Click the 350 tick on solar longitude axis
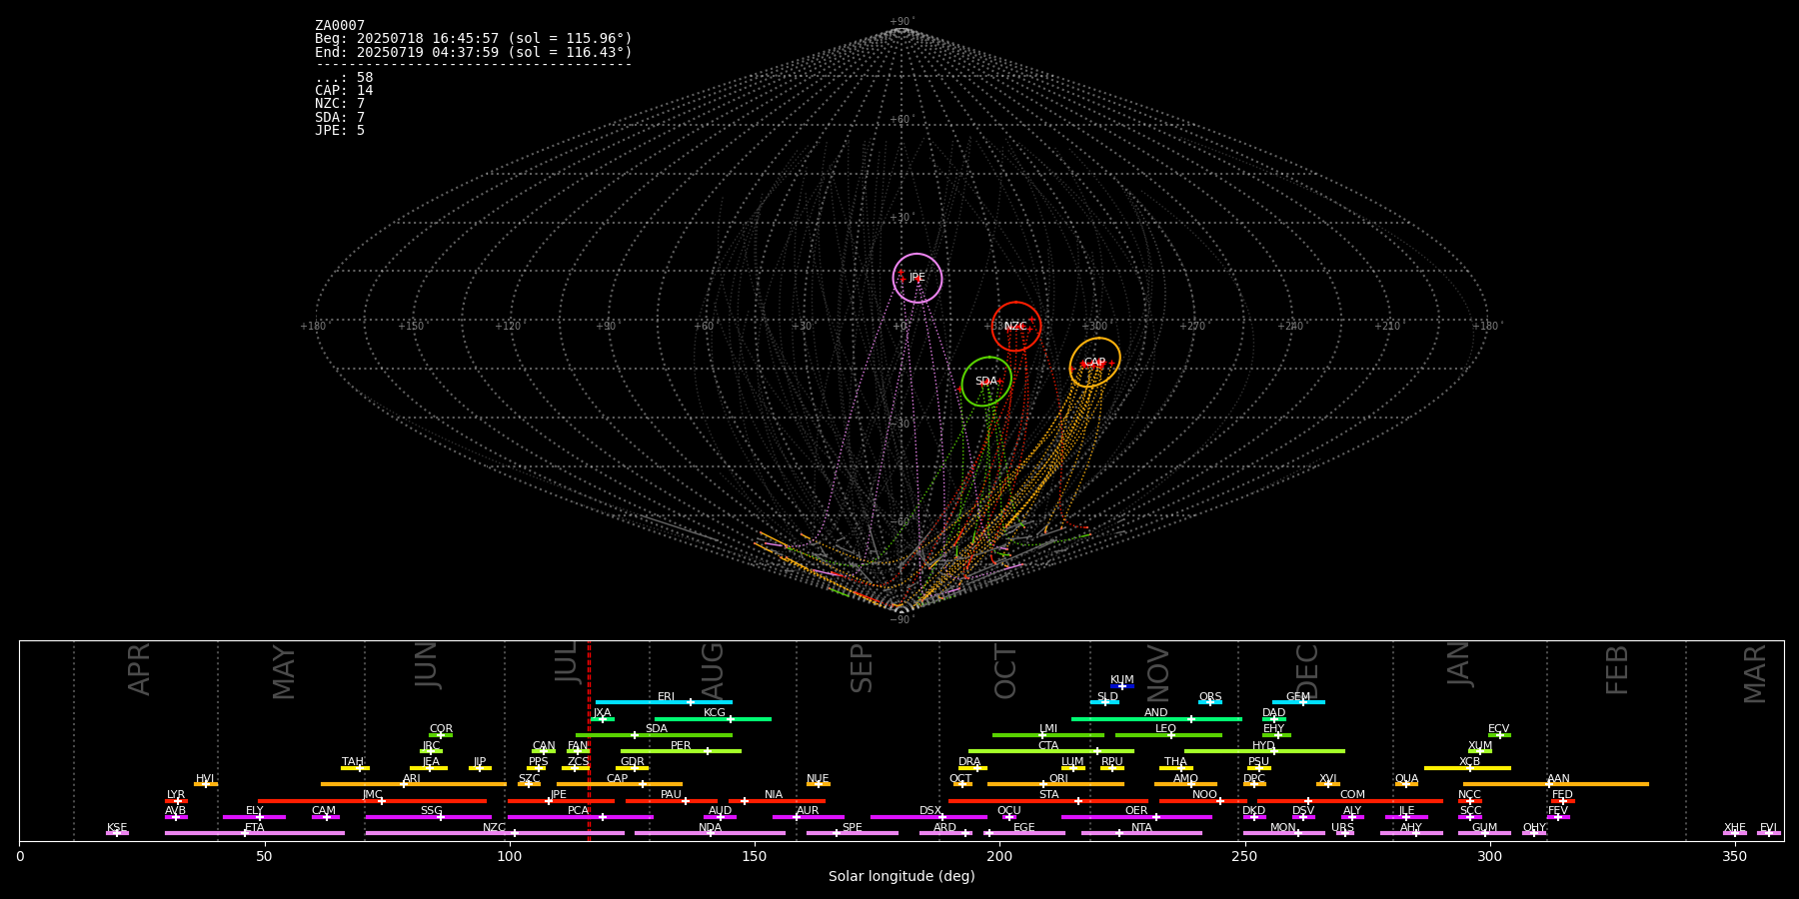 pyautogui.click(x=1735, y=856)
